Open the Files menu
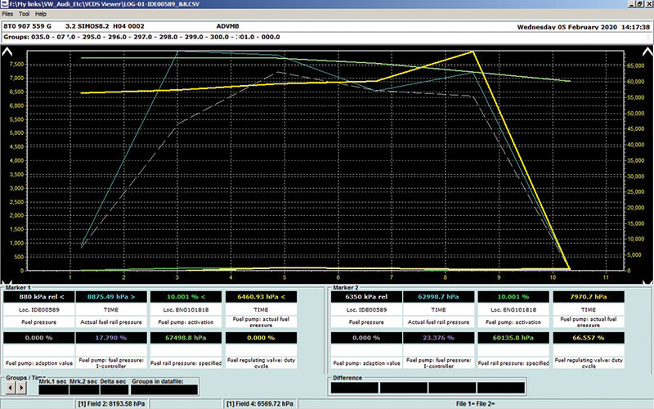This screenshot has width=654, height=409. [7, 14]
